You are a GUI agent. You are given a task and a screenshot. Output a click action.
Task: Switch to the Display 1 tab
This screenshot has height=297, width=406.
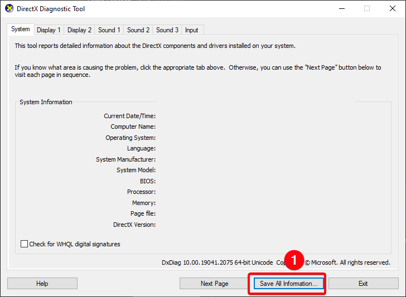click(x=49, y=30)
